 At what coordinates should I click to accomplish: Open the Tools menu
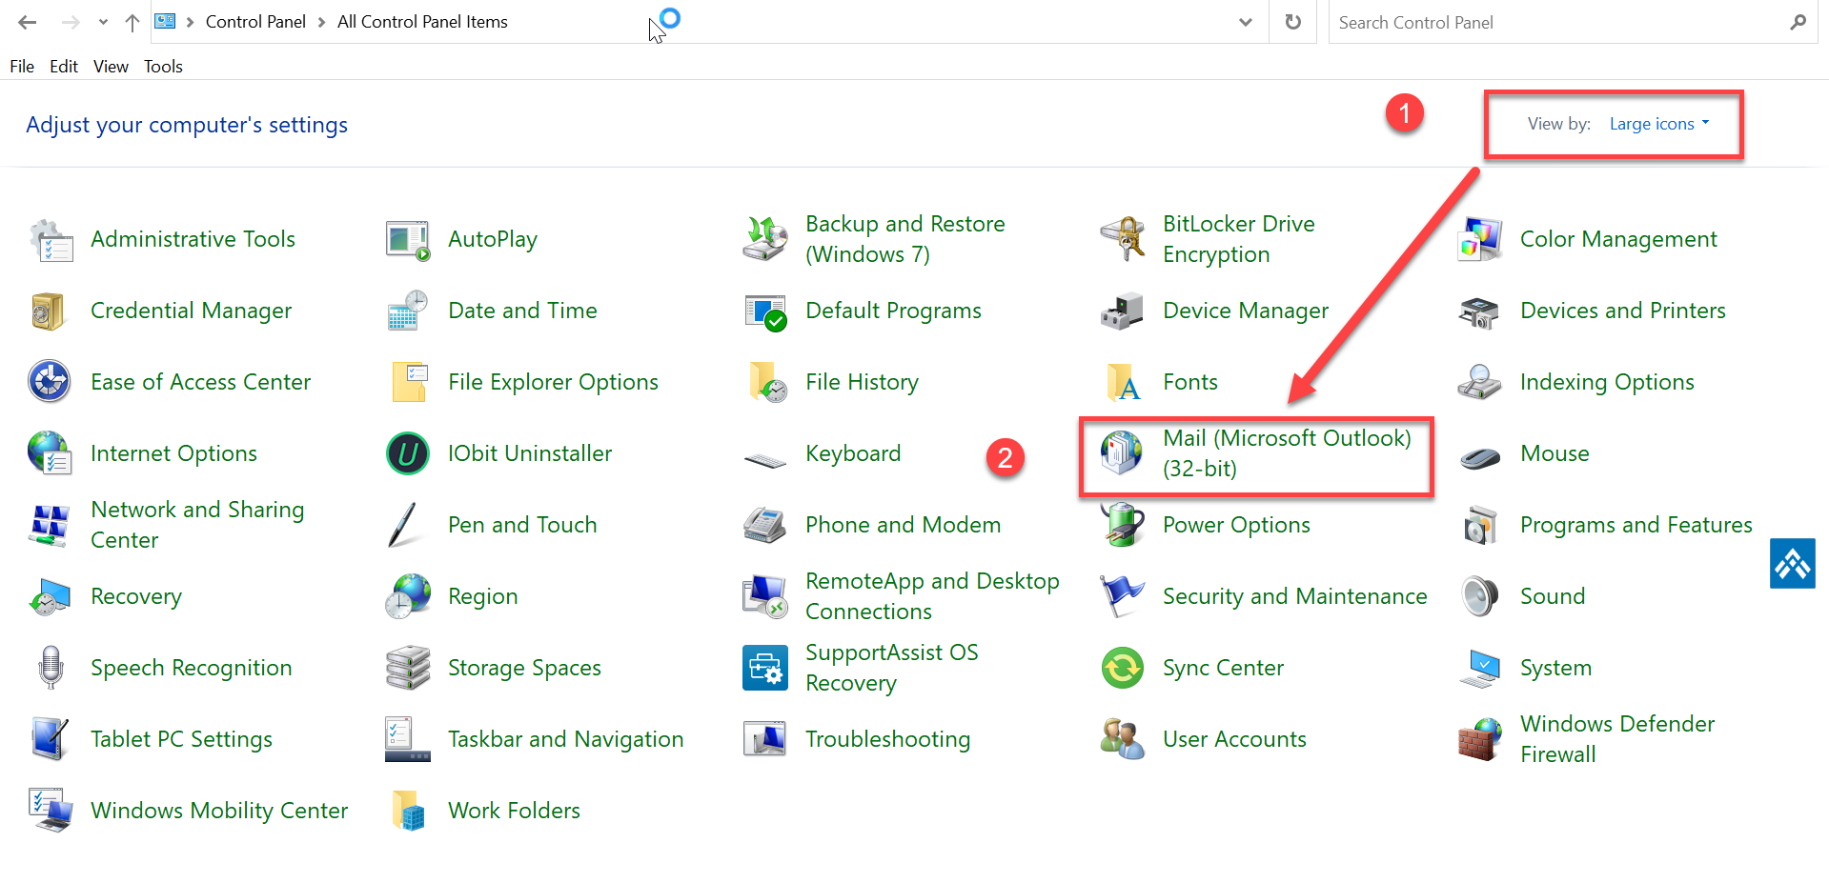tap(163, 67)
